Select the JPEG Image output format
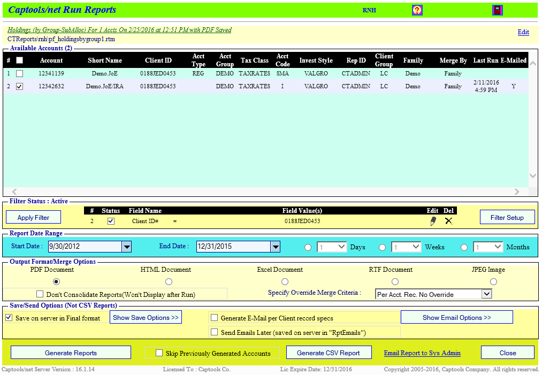The height and width of the screenshot is (375, 542). click(493, 281)
